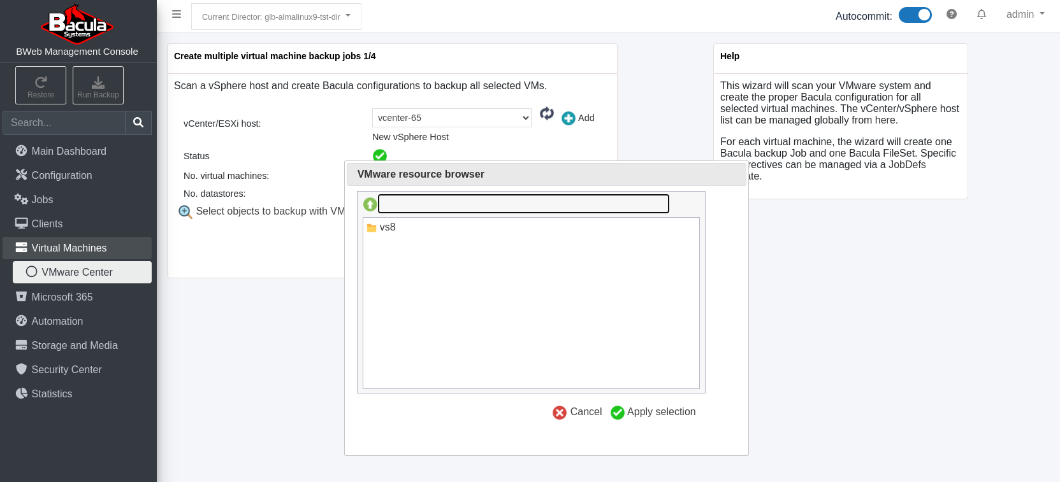Start Run Backup action

98,85
